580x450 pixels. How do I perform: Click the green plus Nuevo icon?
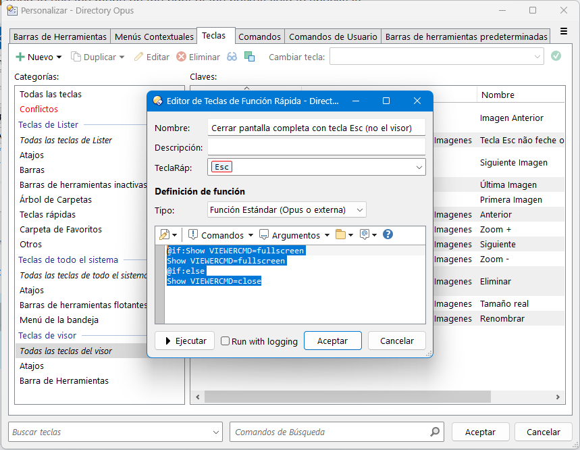(20, 57)
